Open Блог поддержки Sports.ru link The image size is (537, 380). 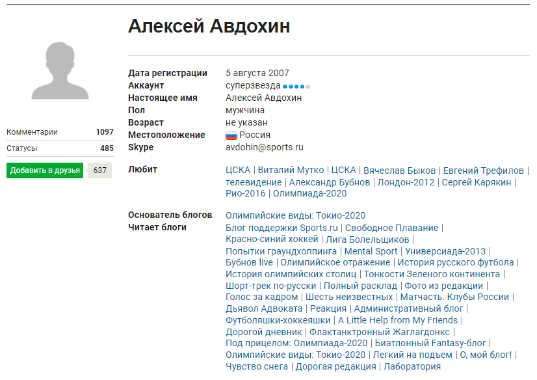click(282, 228)
